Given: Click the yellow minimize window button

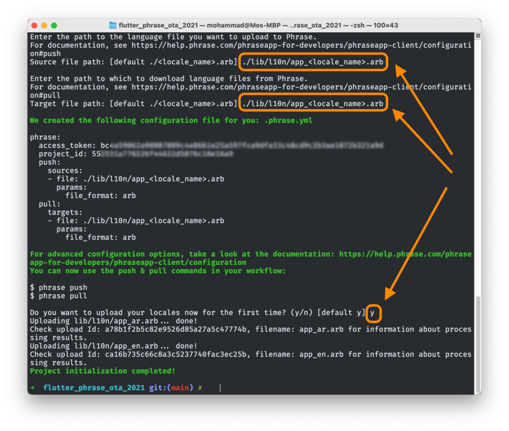Looking at the screenshot, I should coord(44,25).
